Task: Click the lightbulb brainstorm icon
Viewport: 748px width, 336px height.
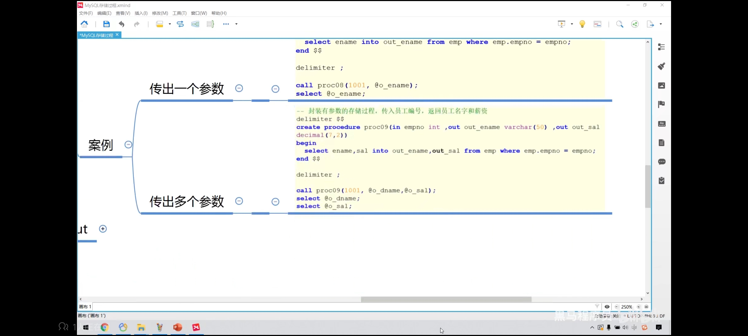Action: point(582,24)
